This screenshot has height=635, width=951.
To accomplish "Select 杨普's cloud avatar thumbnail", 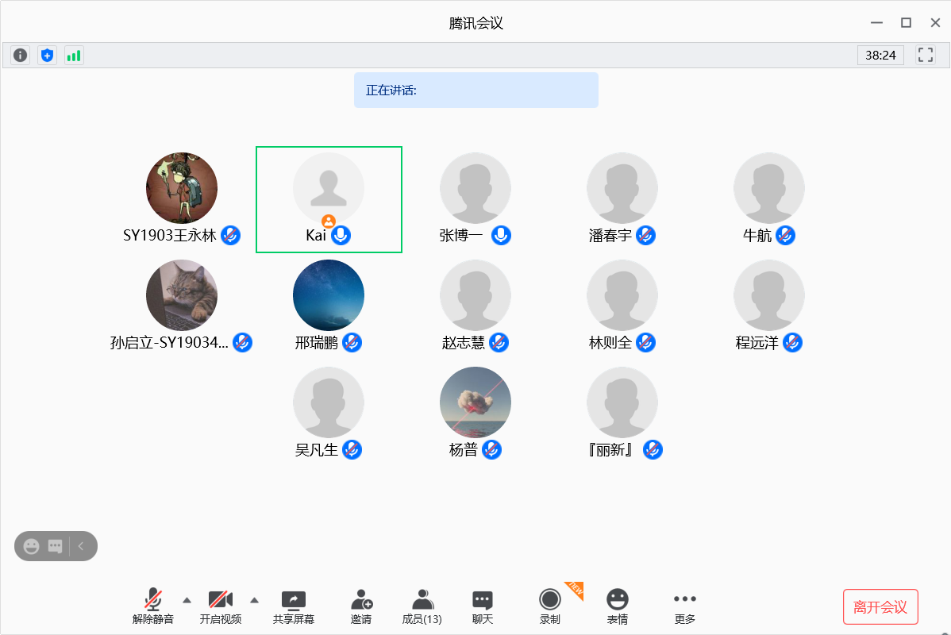I will (475, 402).
